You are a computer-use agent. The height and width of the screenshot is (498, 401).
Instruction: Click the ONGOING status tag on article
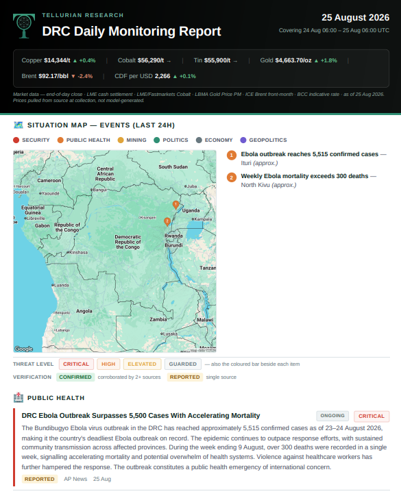click(x=332, y=416)
